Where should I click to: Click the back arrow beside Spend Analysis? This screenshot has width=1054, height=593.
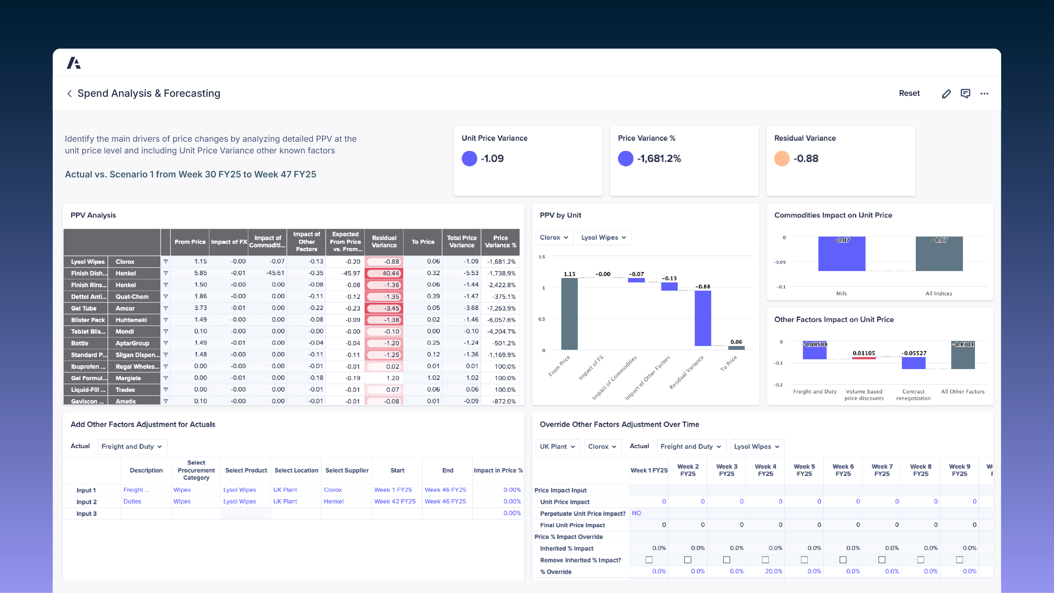tap(70, 94)
